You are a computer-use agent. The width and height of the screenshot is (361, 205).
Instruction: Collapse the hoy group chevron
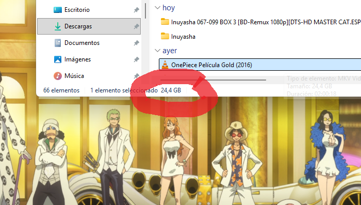click(x=157, y=8)
